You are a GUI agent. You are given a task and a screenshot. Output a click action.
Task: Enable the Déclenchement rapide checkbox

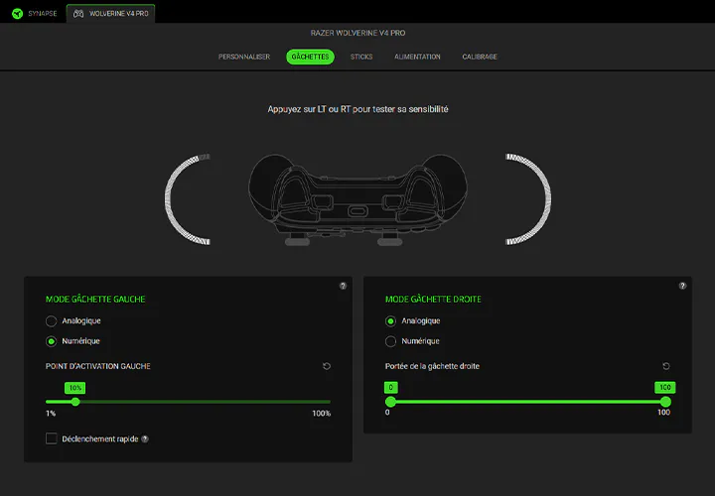51,438
